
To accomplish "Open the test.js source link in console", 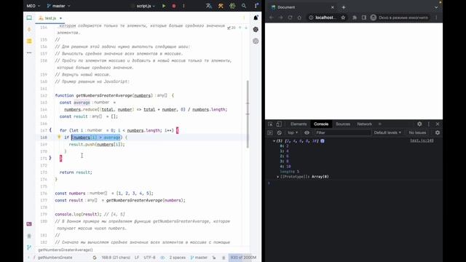I will point(422,140).
